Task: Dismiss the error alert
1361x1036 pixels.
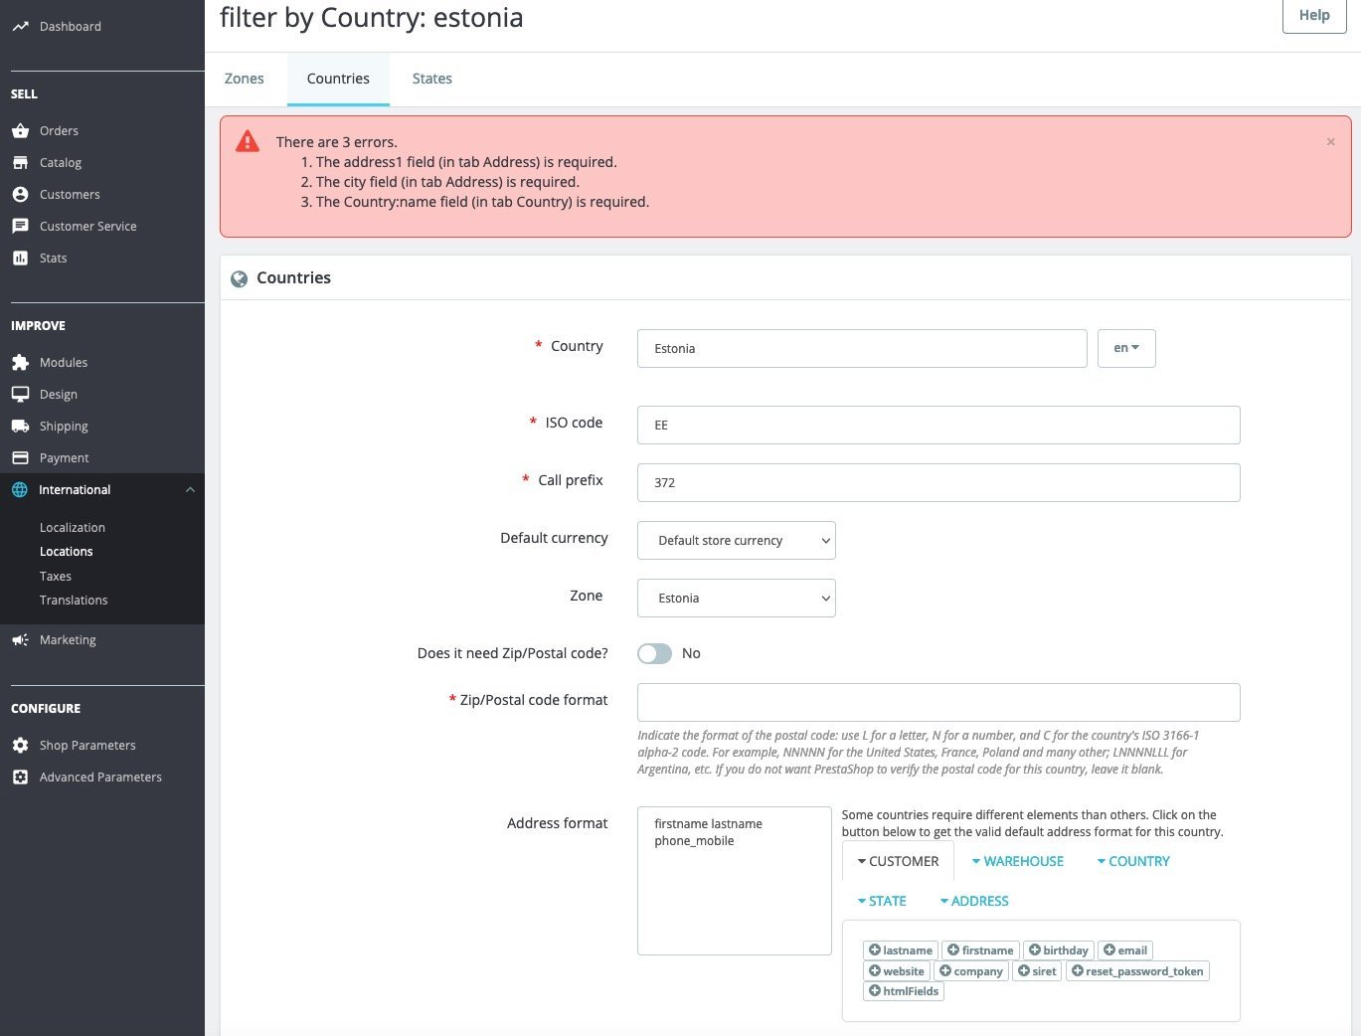Action: pyautogui.click(x=1330, y=142)
